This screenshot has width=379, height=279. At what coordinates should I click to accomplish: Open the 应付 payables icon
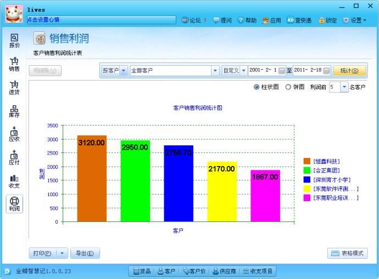[x=14, y=157]
